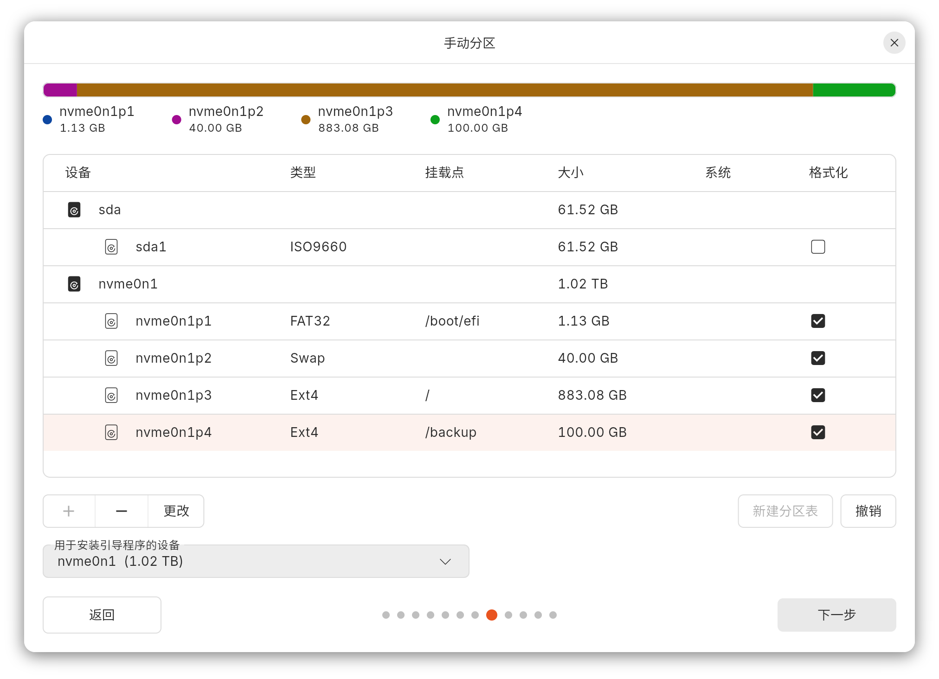Click the 更改 (change) button

click(x=176, y=511)
